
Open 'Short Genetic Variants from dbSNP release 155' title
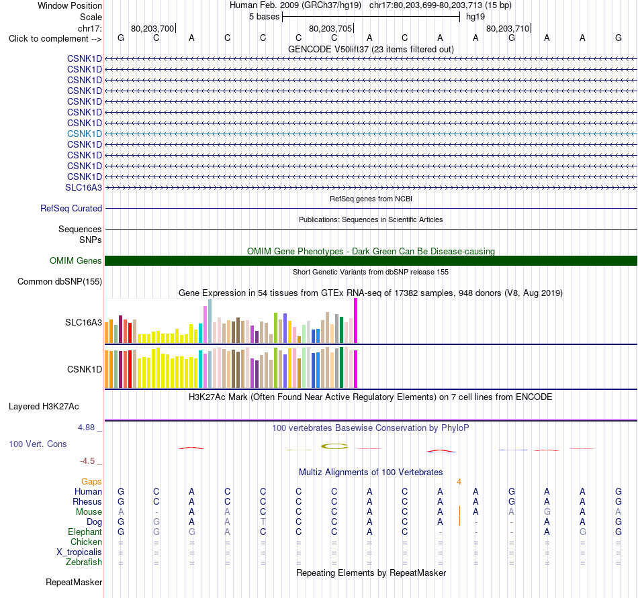[371, 272]
